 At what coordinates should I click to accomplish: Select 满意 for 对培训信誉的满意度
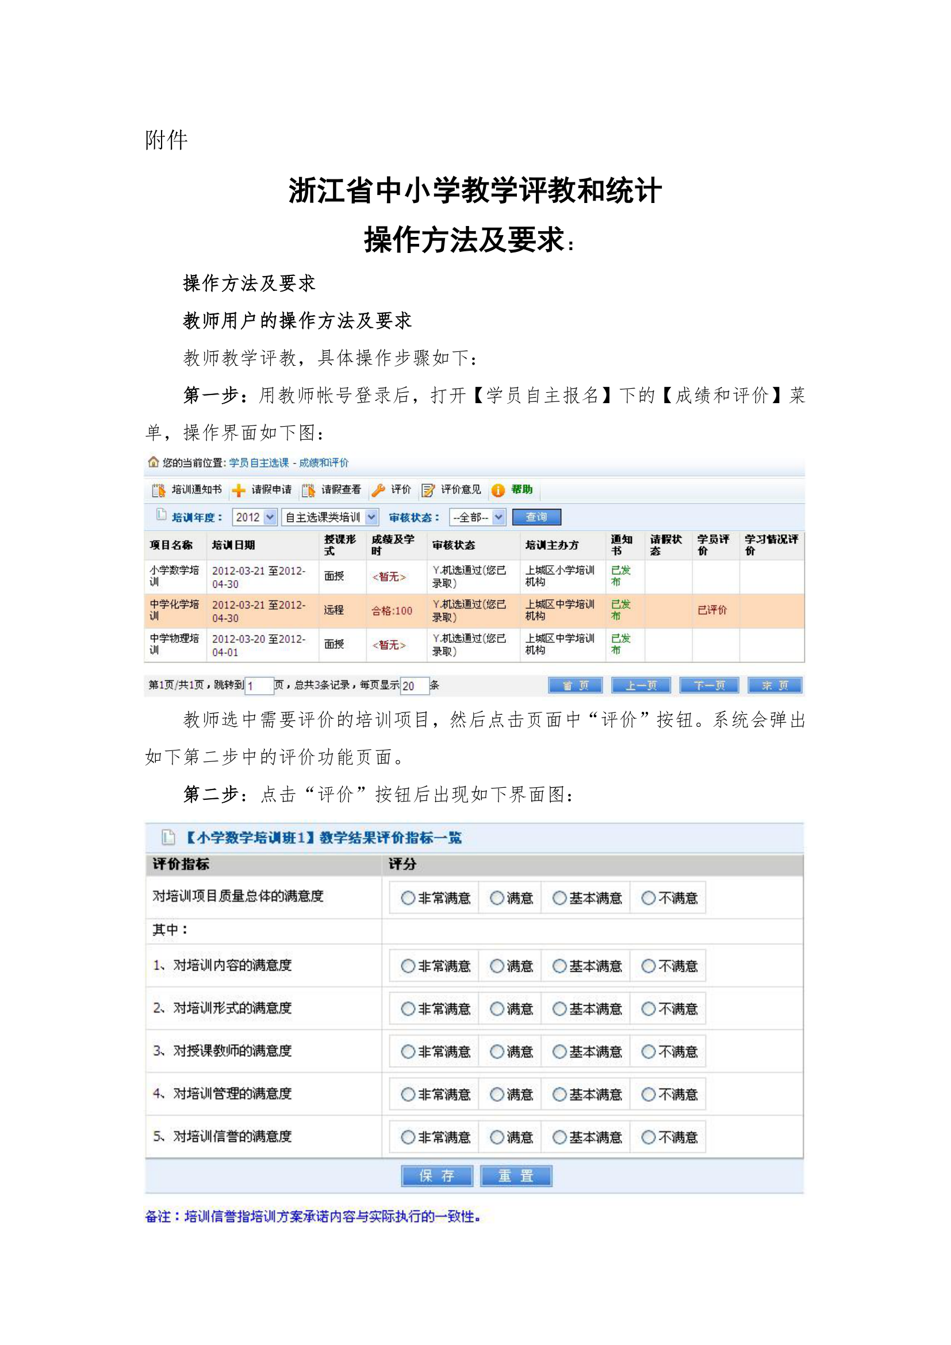[497, 1136]
